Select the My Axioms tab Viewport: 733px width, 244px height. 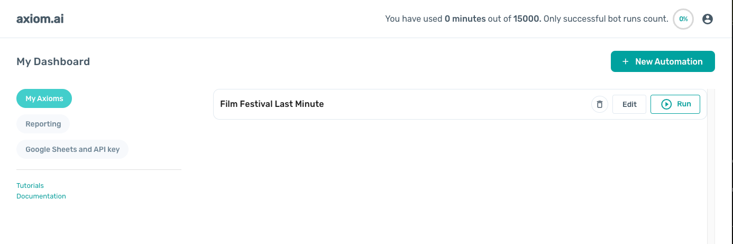tap(44, 98)
